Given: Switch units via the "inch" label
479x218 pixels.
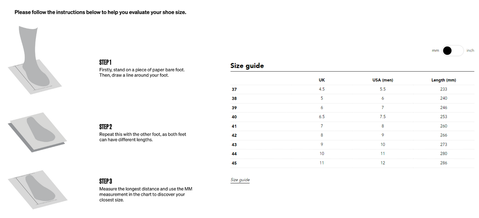Looking at the screenshot, I should [470, 51].
